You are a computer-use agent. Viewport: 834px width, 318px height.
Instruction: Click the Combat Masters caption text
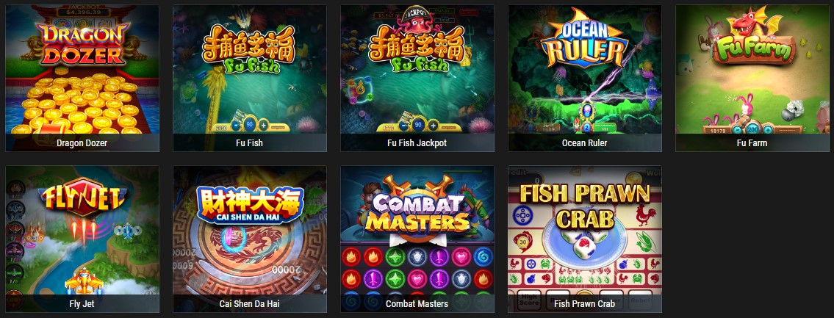417,304
